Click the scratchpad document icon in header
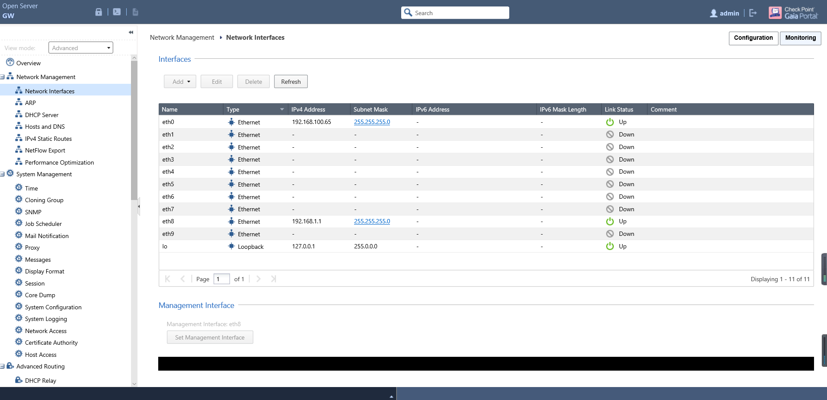 click(135, 12)
